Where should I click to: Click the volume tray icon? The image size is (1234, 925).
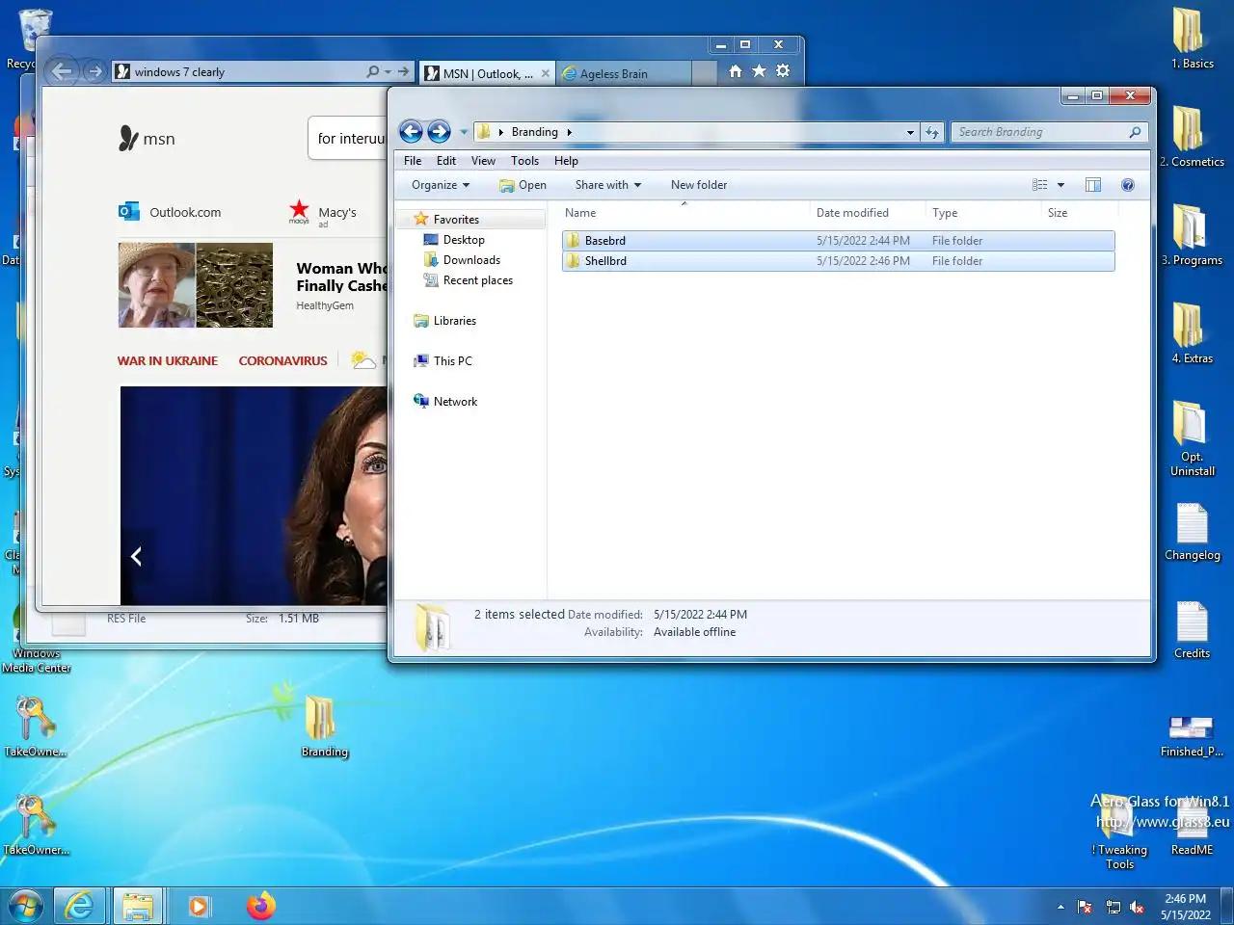point(1138,907)
